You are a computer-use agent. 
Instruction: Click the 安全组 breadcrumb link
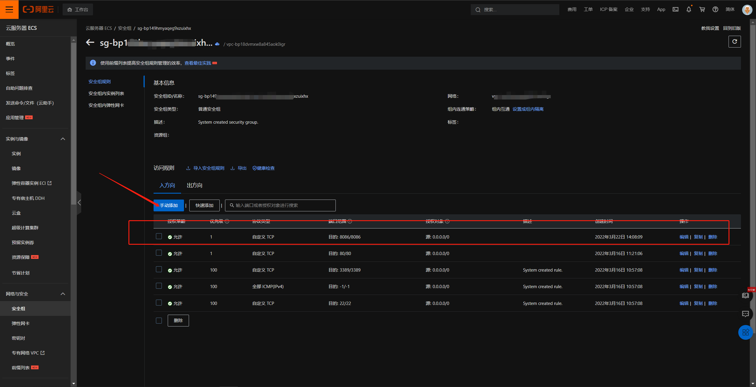[x=125, y=28]
